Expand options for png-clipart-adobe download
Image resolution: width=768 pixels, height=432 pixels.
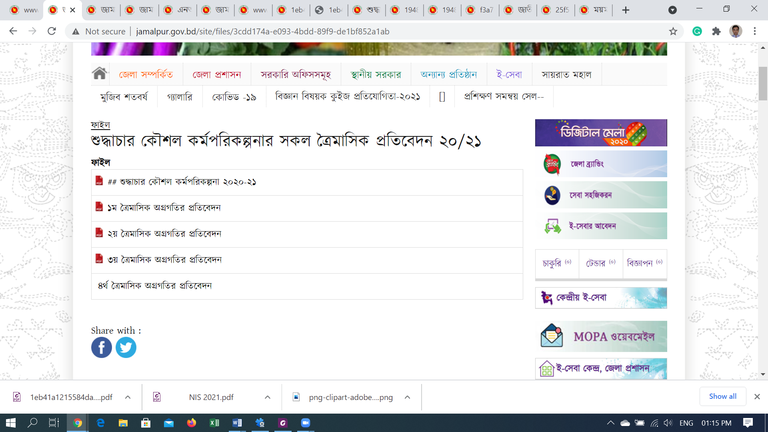[407, 397]
